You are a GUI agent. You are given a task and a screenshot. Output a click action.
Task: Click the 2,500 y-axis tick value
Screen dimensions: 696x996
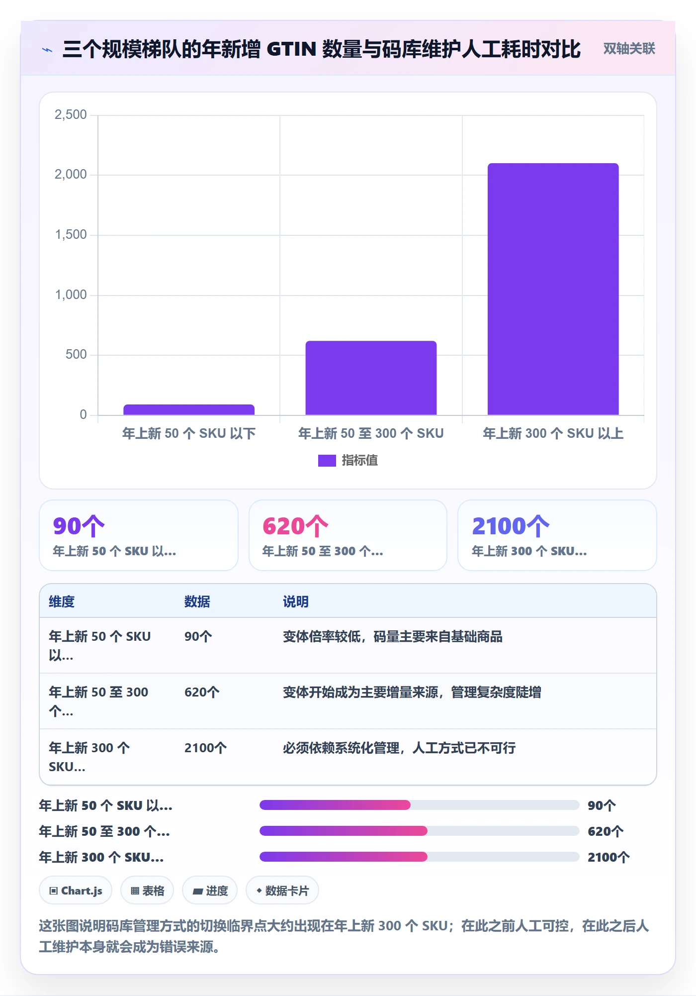click(x=71, y=114)
